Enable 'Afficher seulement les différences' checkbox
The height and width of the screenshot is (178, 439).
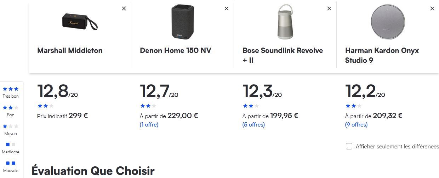349,146
